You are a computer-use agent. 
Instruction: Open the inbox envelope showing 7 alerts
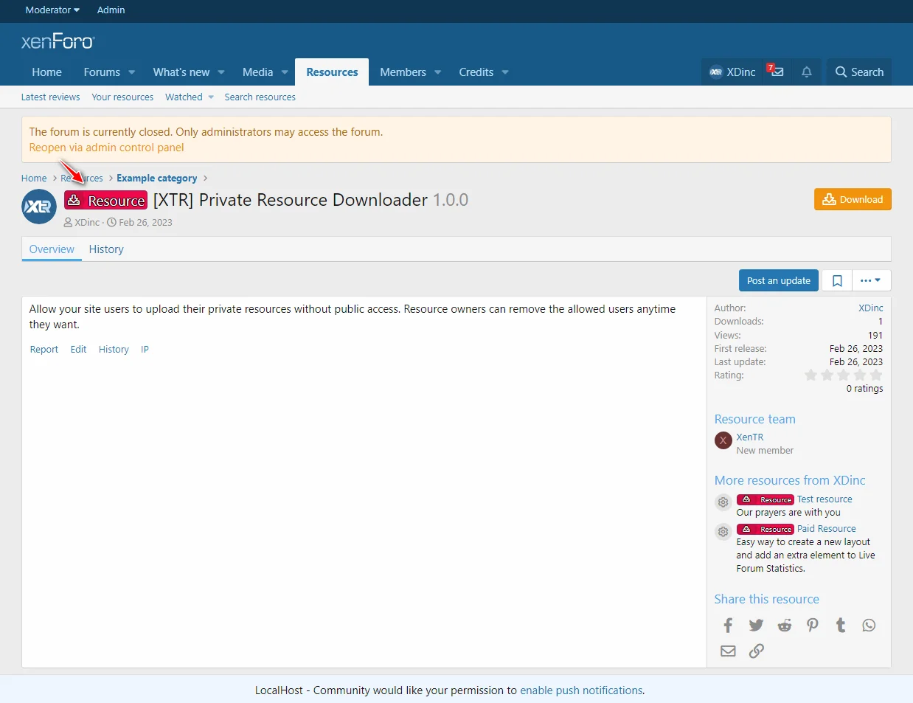[776, 71]
